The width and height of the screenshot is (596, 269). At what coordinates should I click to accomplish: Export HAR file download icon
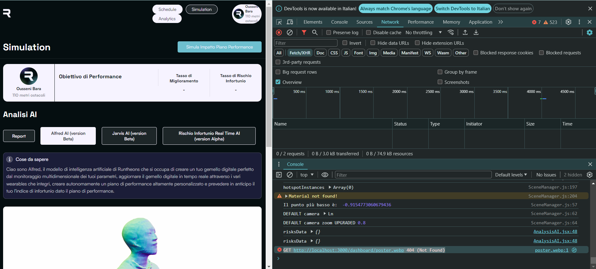click(476, 32)
